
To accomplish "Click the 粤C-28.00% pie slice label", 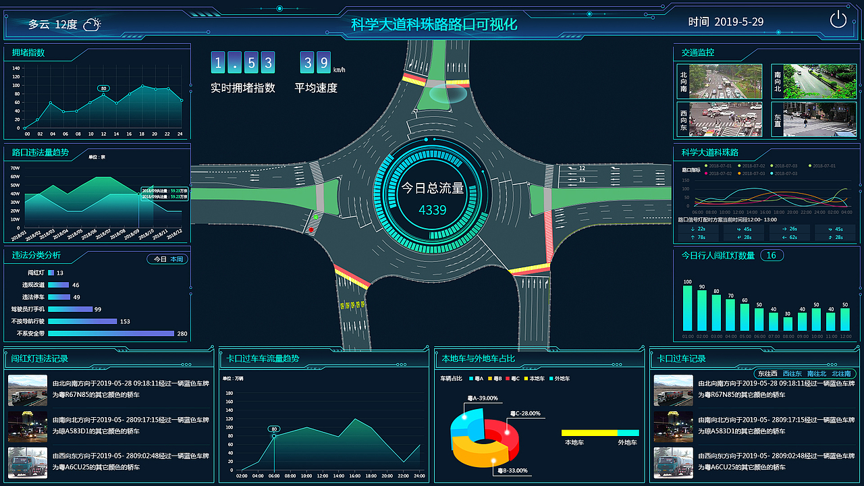I will click(x=525, y=413).
